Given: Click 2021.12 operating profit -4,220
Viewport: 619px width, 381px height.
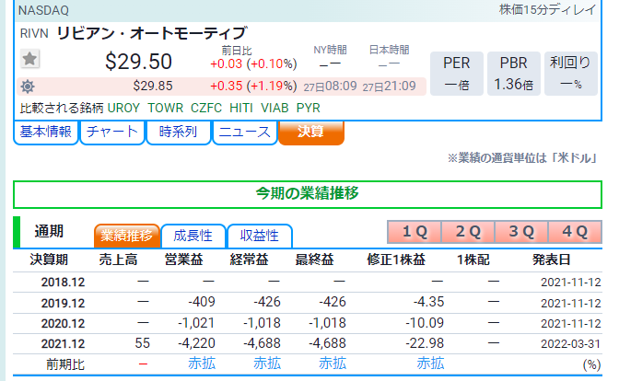Looking at the screenshot, I should coord(196,343).
